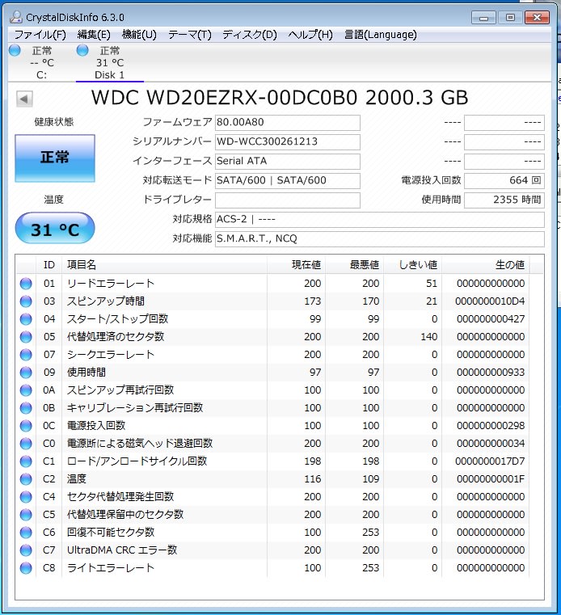Screen dimensions: 561x615
Task: Click the previous disk arrow button
Action: click(x=24, y=99)
